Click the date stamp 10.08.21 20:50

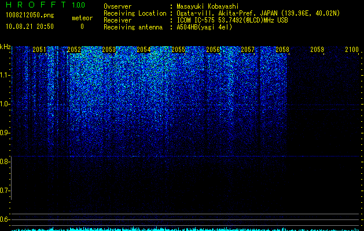click(30, 27)
